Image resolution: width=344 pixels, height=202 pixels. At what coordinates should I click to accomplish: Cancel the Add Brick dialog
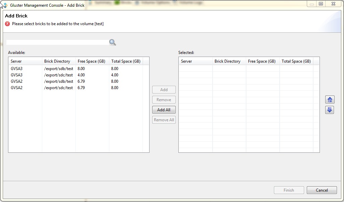pos(322,190)
